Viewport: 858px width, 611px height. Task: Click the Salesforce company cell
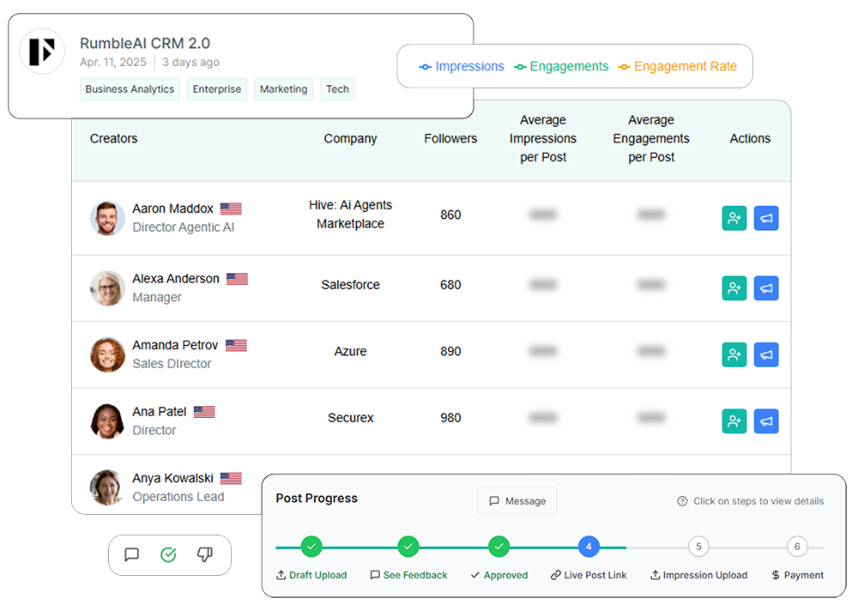tap(350, 285)
